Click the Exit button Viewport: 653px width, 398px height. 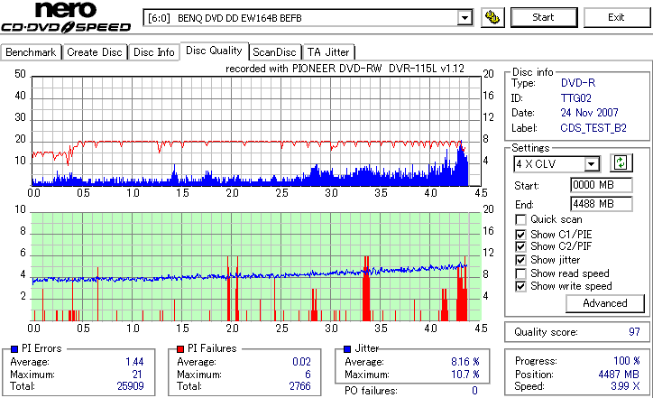click(616, 17)
